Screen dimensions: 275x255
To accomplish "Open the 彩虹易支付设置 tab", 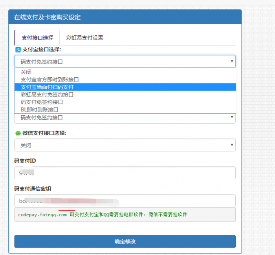I will coord(84,38).
